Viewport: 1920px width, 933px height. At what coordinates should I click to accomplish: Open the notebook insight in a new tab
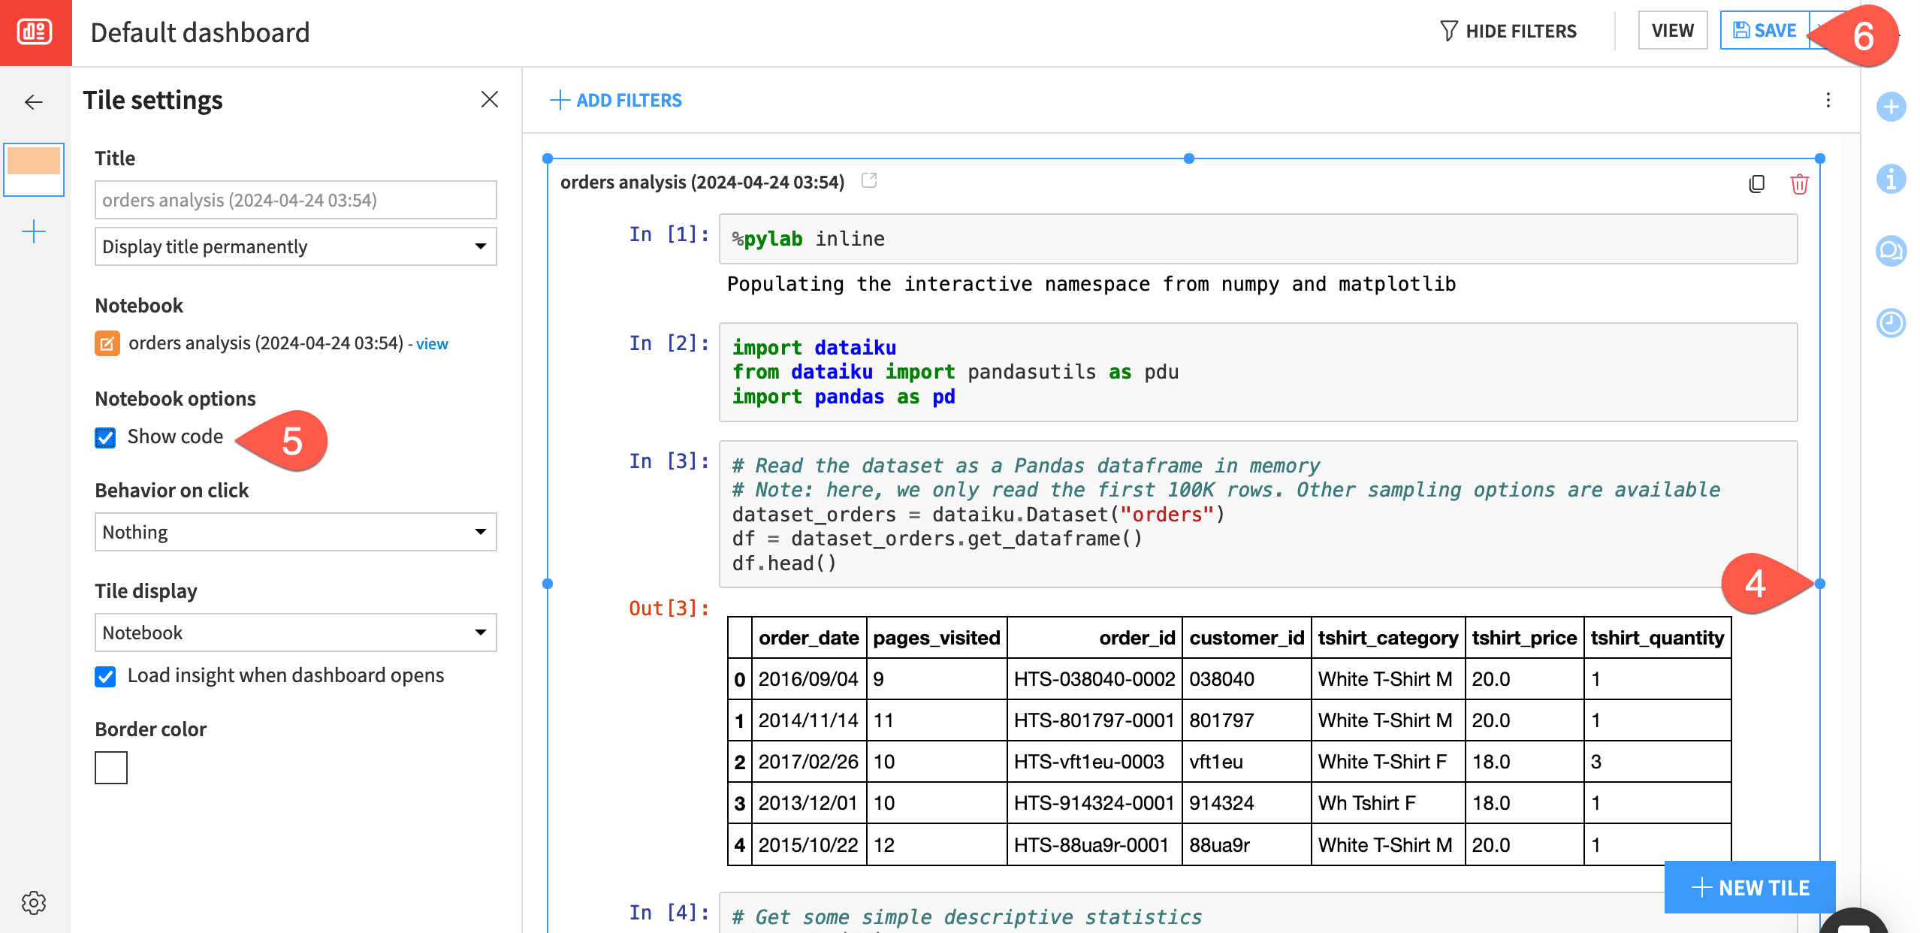point(870,180)
